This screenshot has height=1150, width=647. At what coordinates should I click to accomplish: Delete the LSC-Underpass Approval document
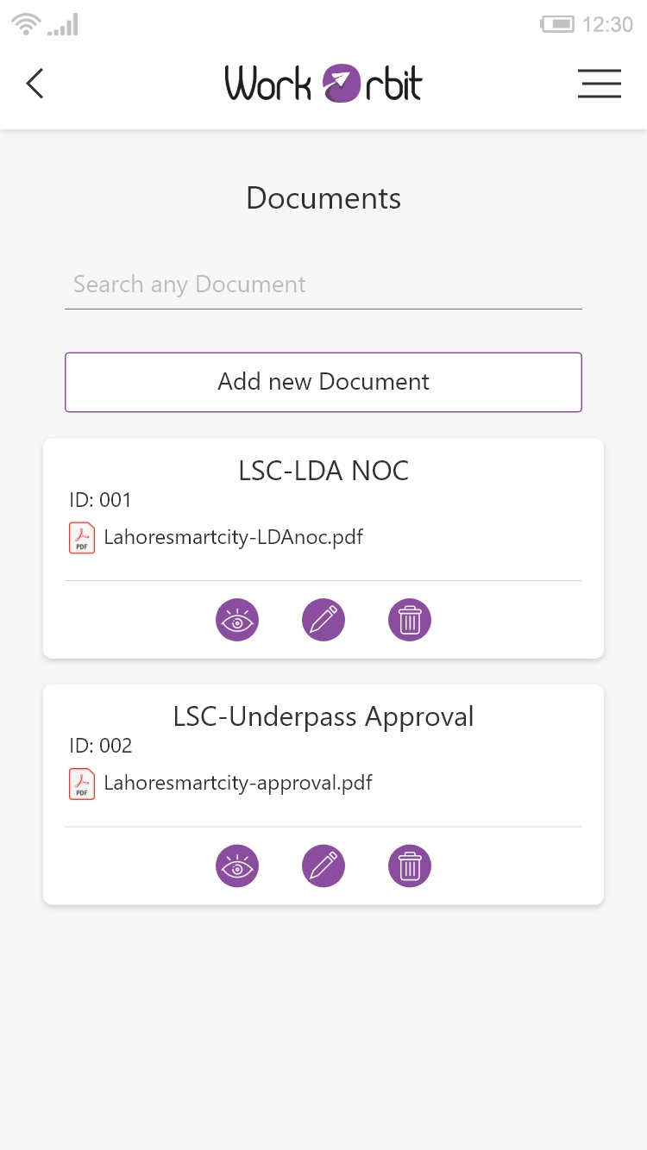coord(410,866)
